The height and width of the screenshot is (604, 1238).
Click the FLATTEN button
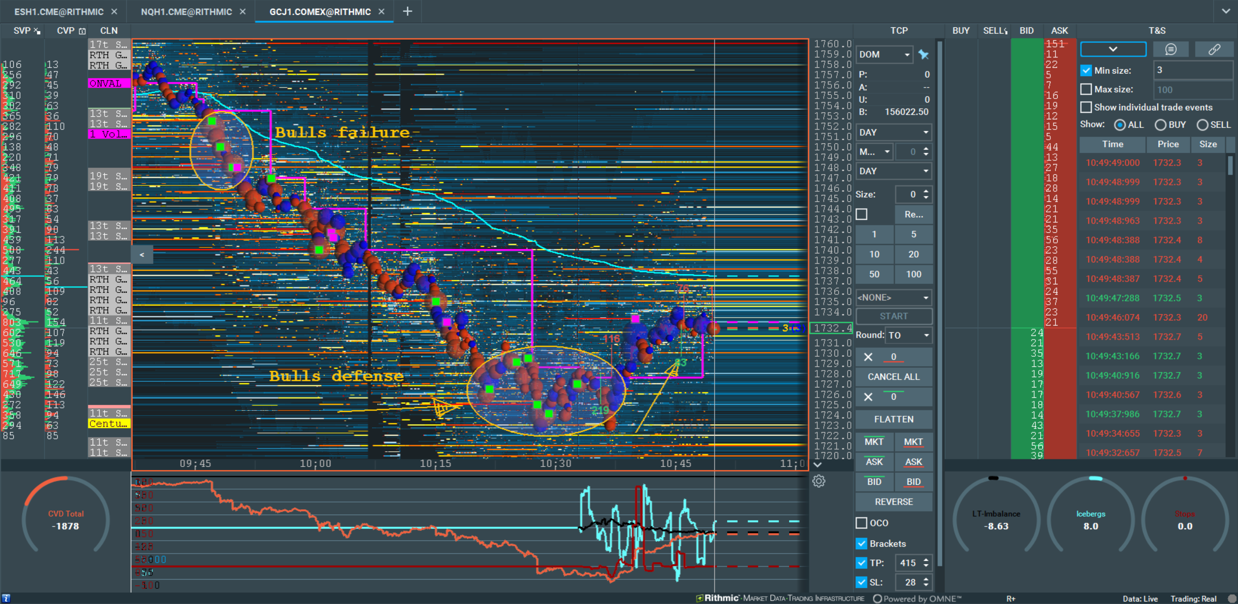tap(894, 419)
